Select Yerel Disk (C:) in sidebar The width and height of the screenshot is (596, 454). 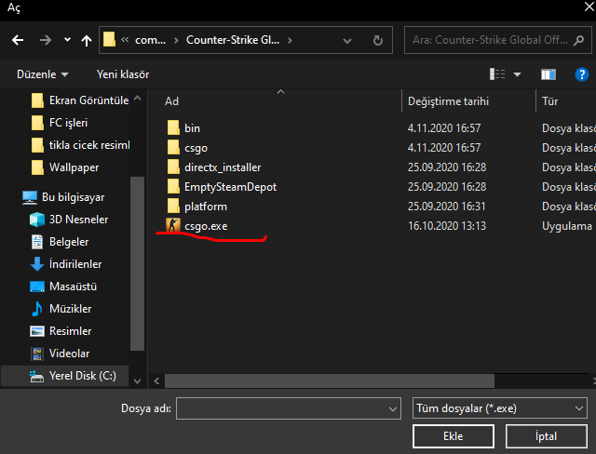coord(65,376)
